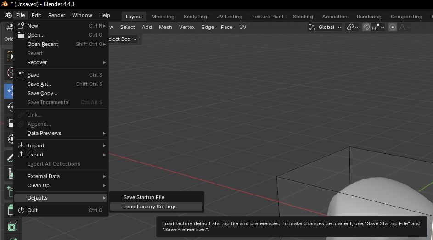Open the Select Box drag mode dropdown

(x=123, y=39)
